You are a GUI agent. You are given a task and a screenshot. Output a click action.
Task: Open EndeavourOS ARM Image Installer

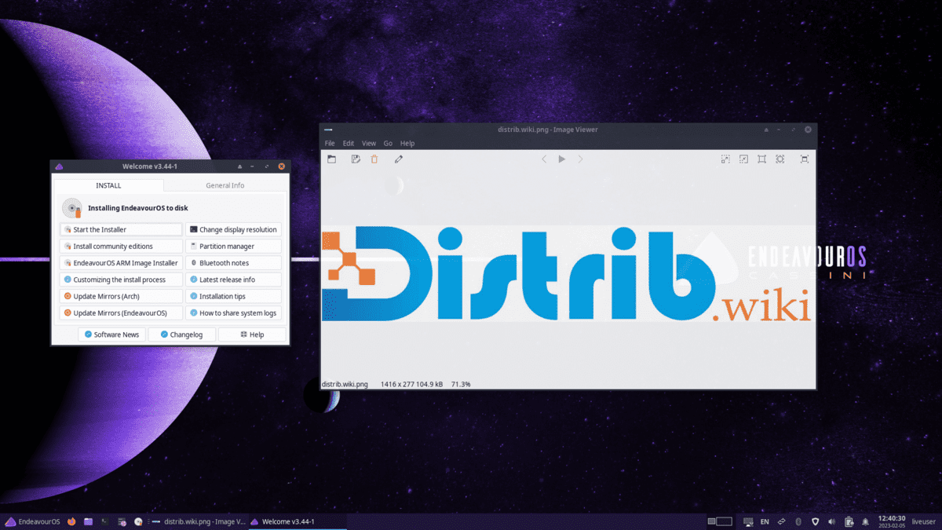[121, 263]
